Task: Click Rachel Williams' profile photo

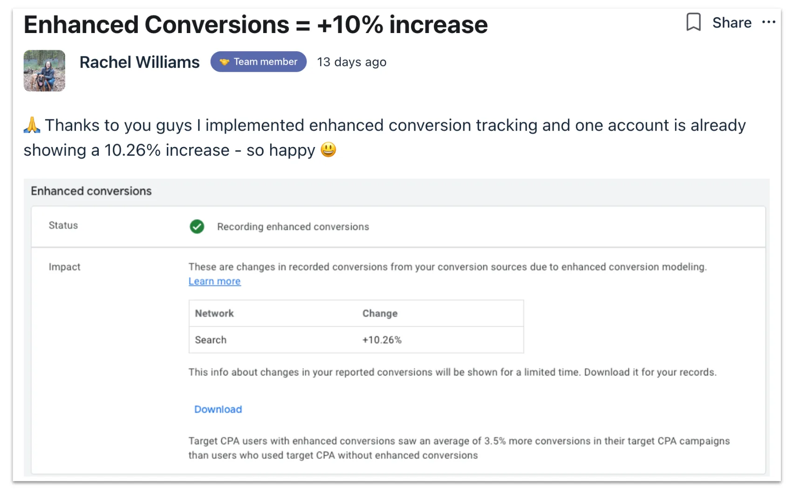Action: click(44, 71)
